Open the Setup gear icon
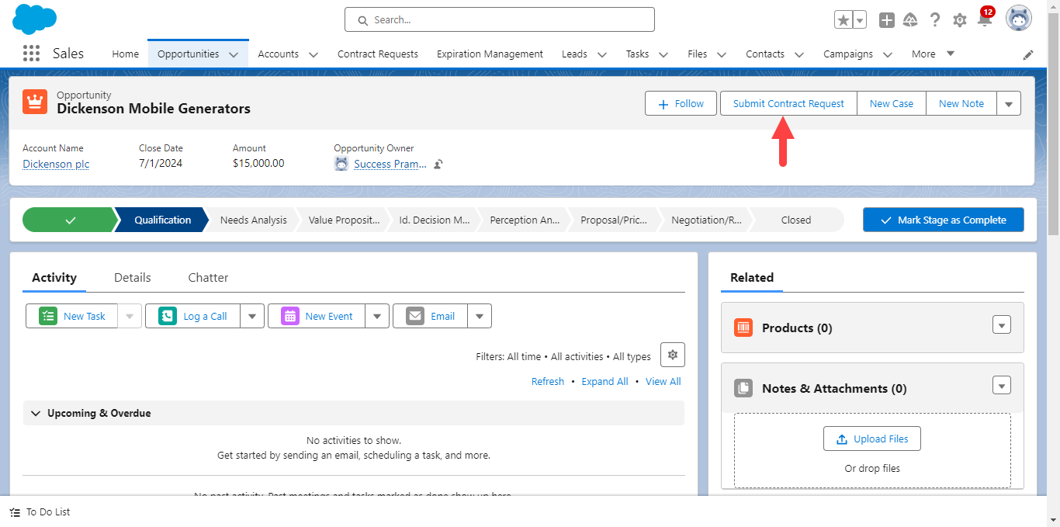The height and width of the screenshot is (527, 1060). 960,20
